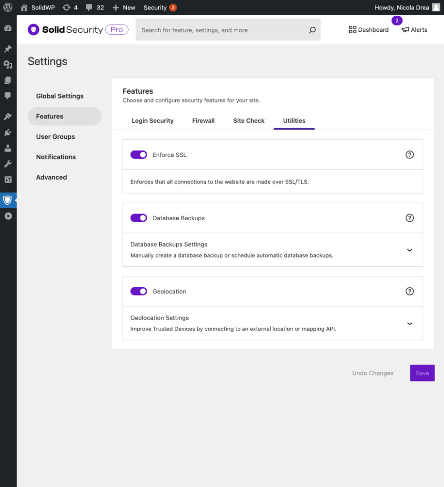The image size is (444, 487).
Task: Switch to the Firewall tab
Action: [203, 121]
